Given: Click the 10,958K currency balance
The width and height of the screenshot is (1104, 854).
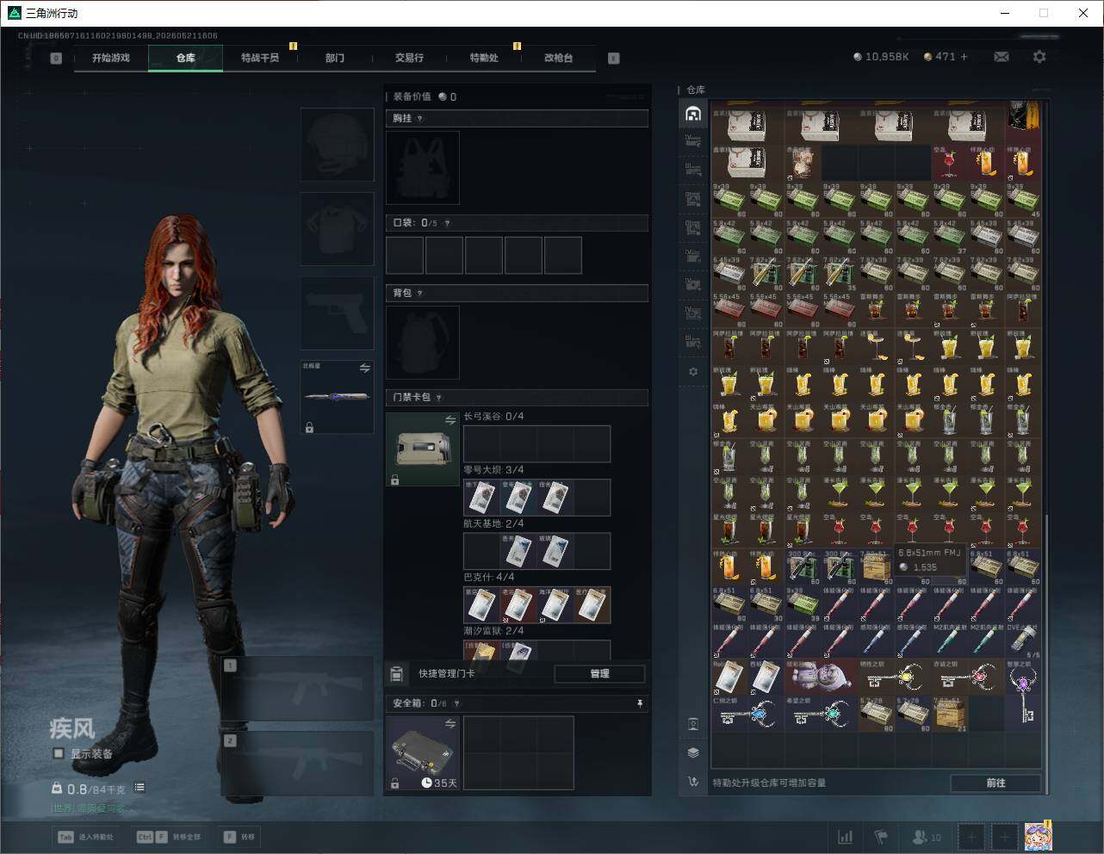Looking at the screenshot, I should point(881,57).
